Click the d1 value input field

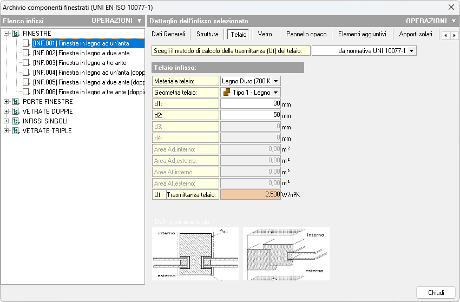point(250,104)
